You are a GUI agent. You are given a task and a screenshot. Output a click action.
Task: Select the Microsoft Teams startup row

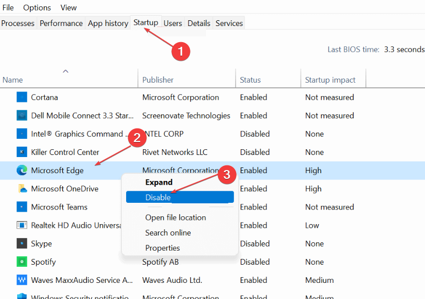pyautogui.click(x=59, y=207)
